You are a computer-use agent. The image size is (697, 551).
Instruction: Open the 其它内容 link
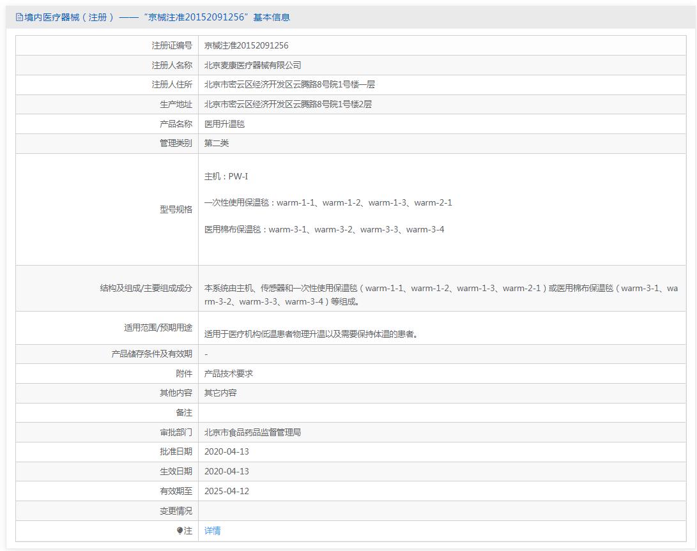click(220, 393)
